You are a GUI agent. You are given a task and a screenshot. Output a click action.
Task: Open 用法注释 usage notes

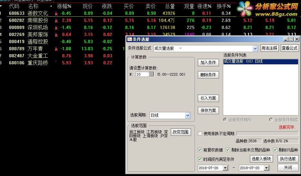(269, 48)
